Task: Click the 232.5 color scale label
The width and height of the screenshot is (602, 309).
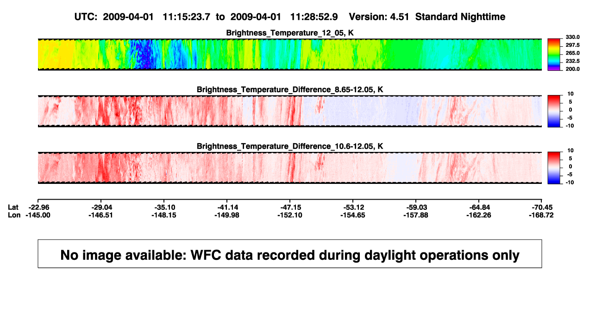Action: (x=573, y=61)
